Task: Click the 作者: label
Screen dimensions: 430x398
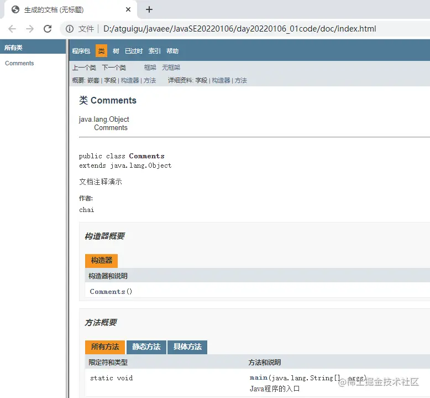Action: point(86,198)
